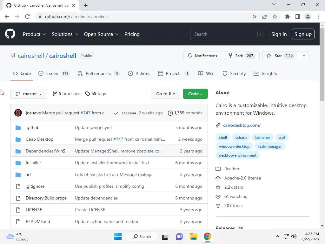
Task: Open the 1,339 commits history
Action: [185, 113]
